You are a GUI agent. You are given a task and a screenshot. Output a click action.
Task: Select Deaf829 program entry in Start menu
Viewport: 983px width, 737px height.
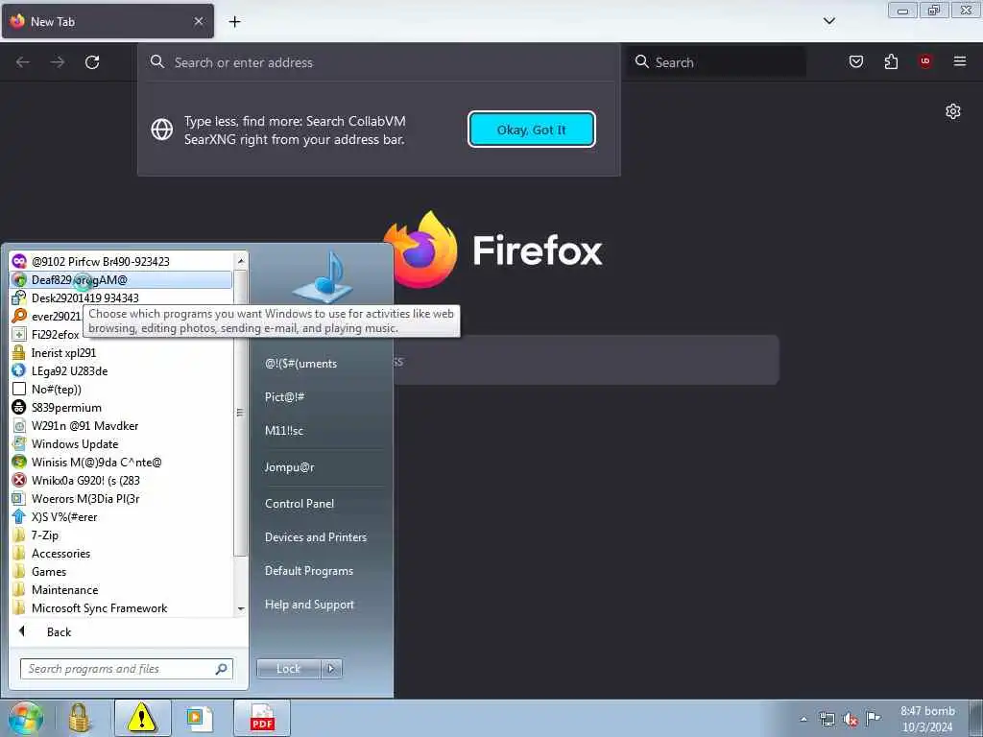(122, 279)
